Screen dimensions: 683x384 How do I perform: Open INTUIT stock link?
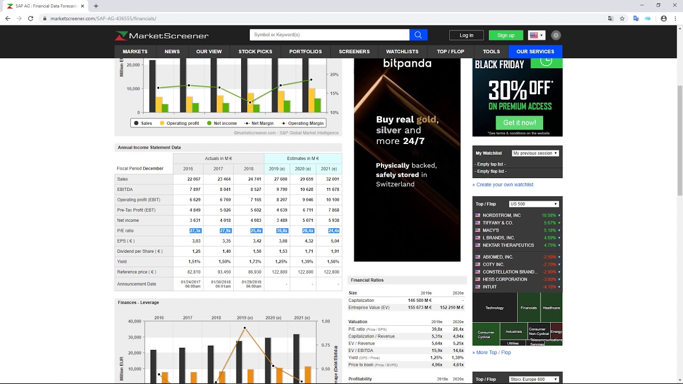(x=489, y=287)
